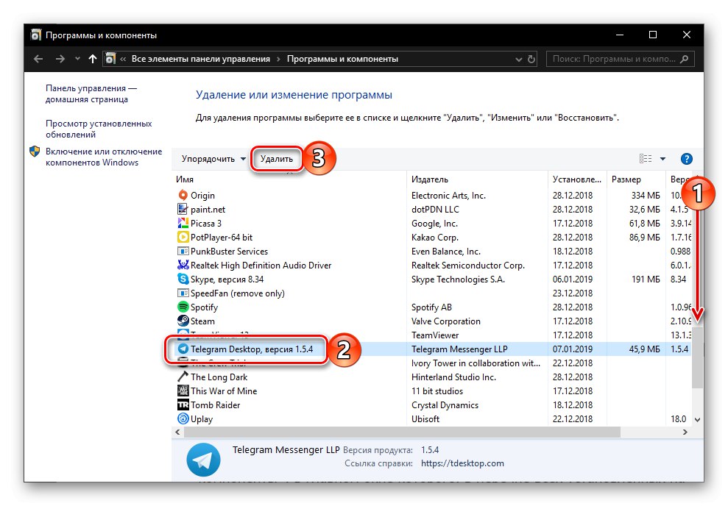Click the Spotify program icon

[183, 307]
